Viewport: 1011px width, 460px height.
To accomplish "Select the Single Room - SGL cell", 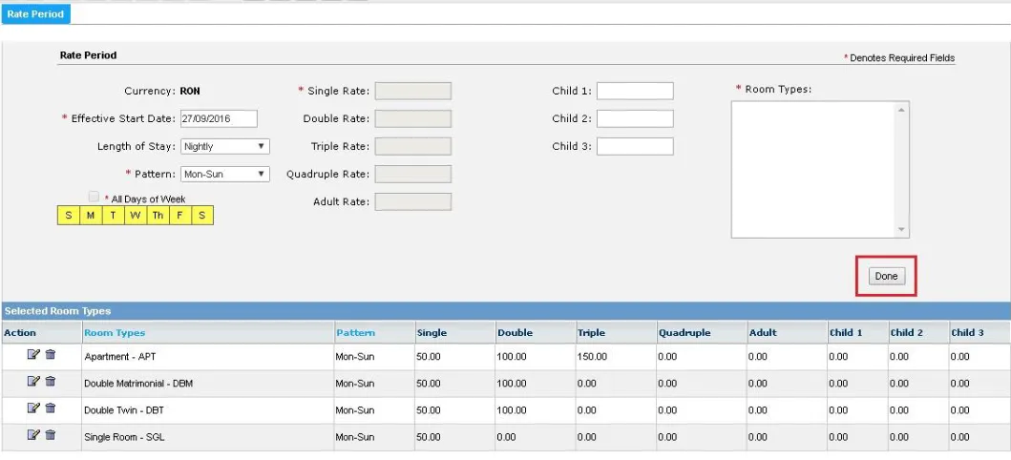I will click(x=207, y=437).
